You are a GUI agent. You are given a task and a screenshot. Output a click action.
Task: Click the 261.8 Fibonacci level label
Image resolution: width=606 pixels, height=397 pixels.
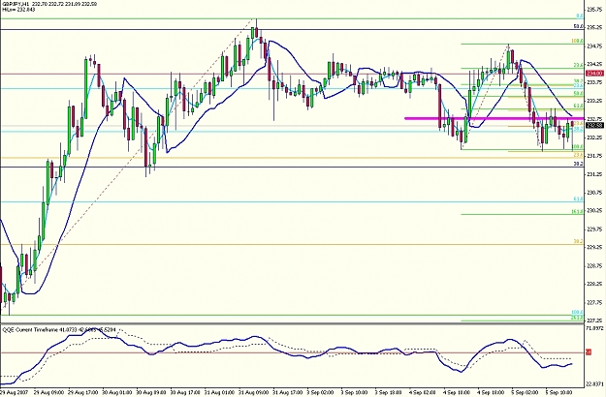(x=578, y=318)
